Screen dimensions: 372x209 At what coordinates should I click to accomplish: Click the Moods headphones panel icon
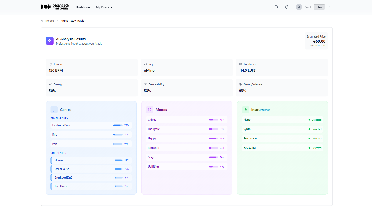point(150,109)
